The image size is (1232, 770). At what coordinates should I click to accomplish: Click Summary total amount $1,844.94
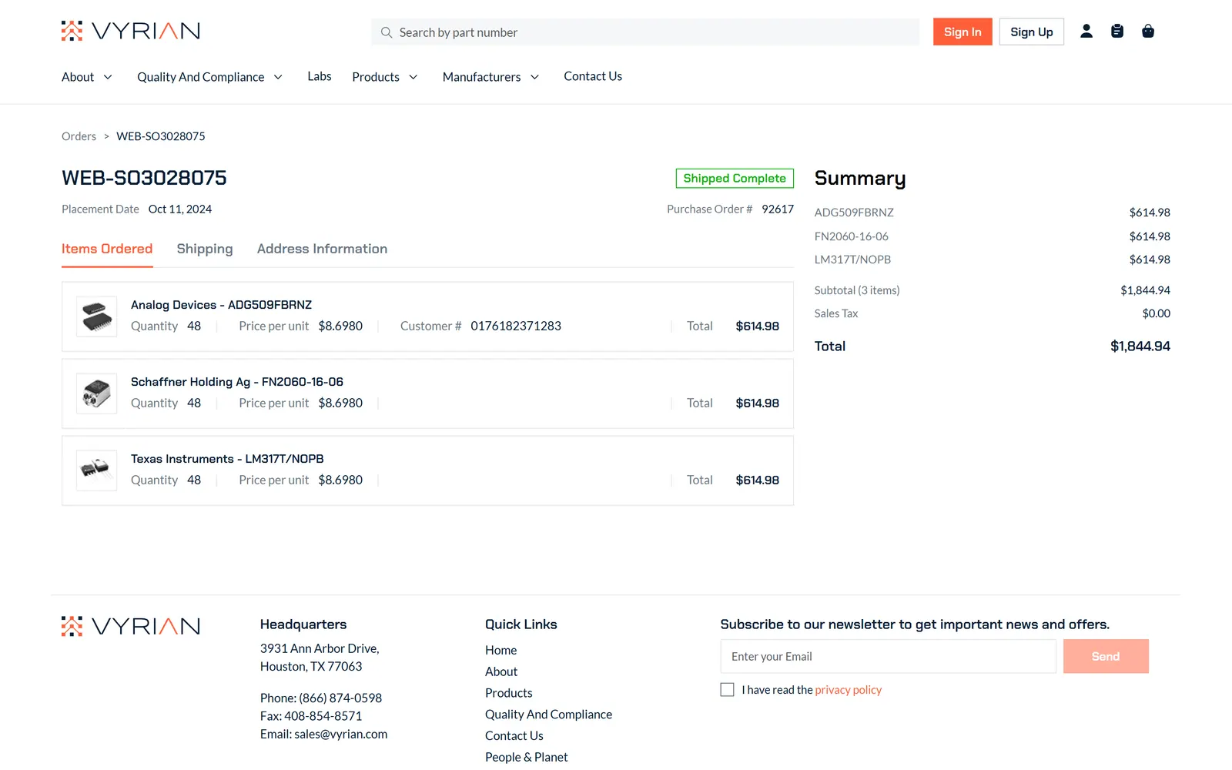tap(1140, 346)
